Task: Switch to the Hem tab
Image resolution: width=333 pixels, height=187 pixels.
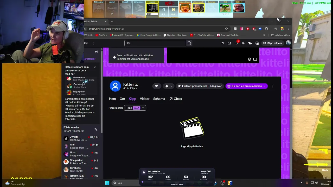Action: click(112, 99)
